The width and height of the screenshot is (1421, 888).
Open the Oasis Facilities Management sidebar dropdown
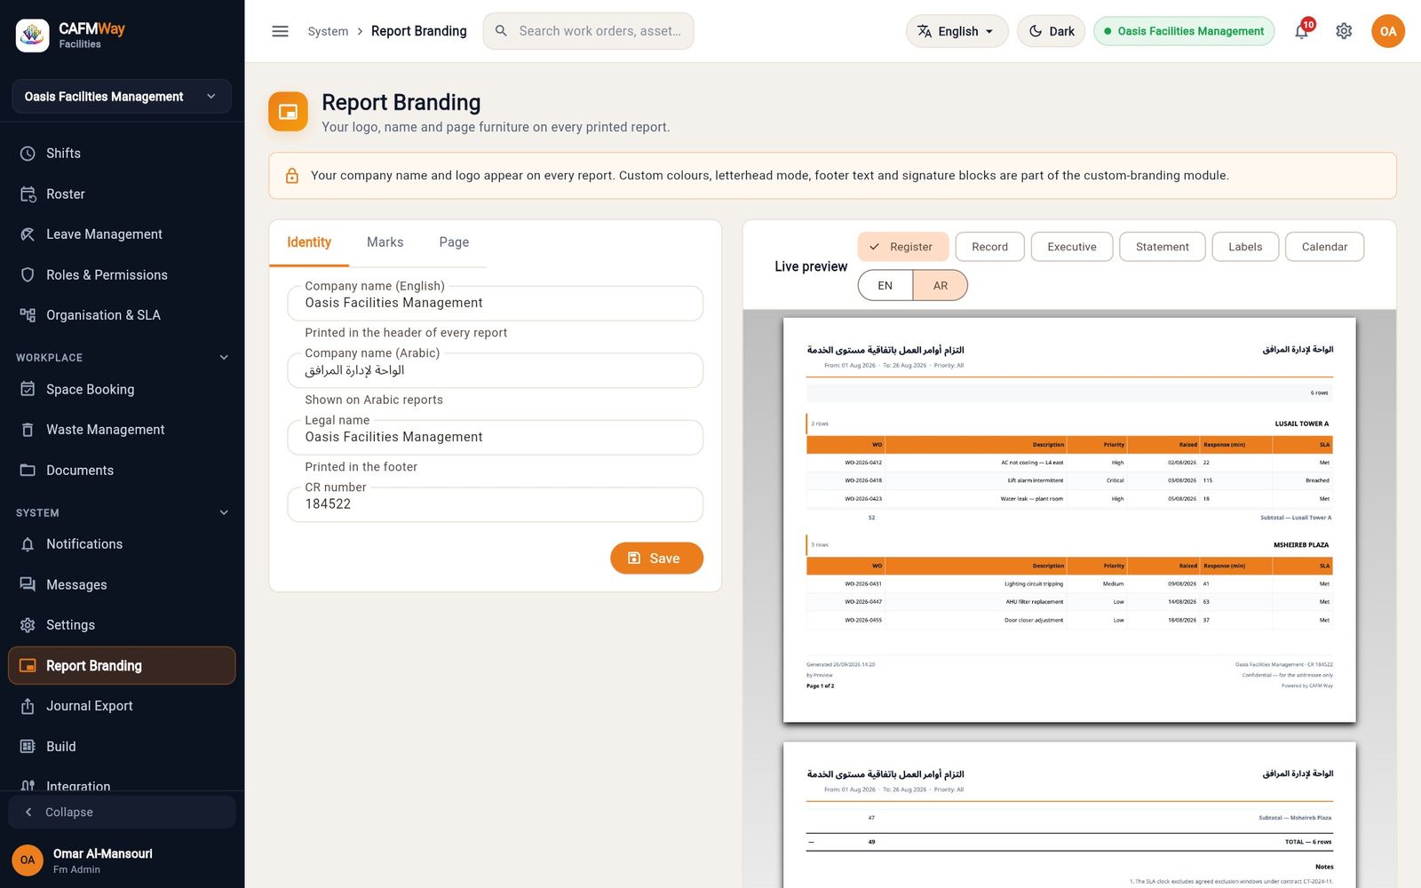(x=122, y=97)
